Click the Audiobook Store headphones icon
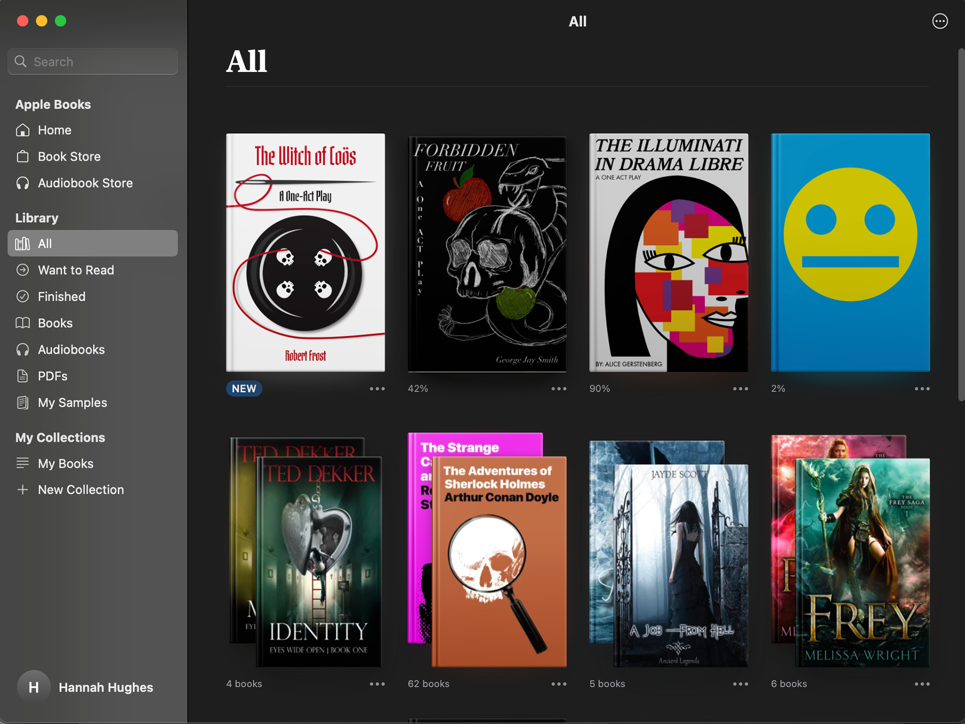Screen dimensions: 965x724 coord(23,183)
